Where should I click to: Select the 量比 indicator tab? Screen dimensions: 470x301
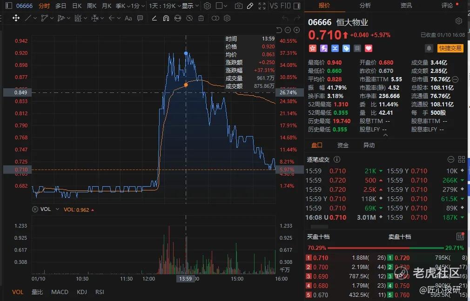37,292
